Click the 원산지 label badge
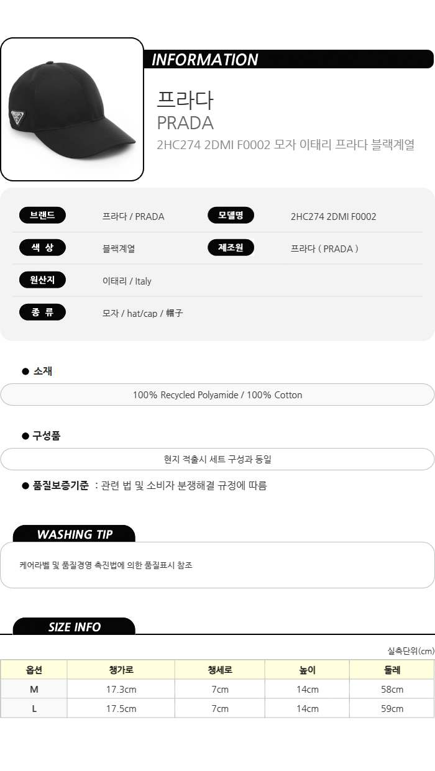This screenshot has width=435, height=771. click(x=42, y=280)
